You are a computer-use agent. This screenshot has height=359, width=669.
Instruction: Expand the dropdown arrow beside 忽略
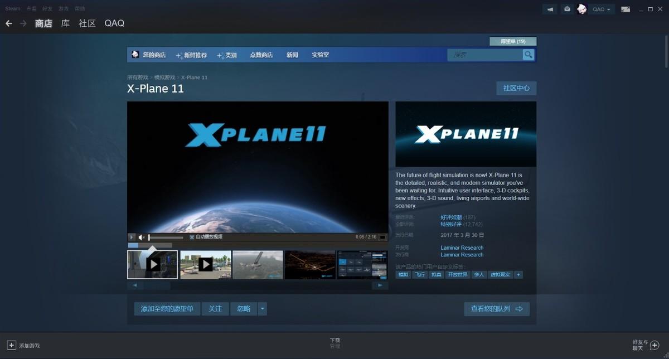coord(262,309)
